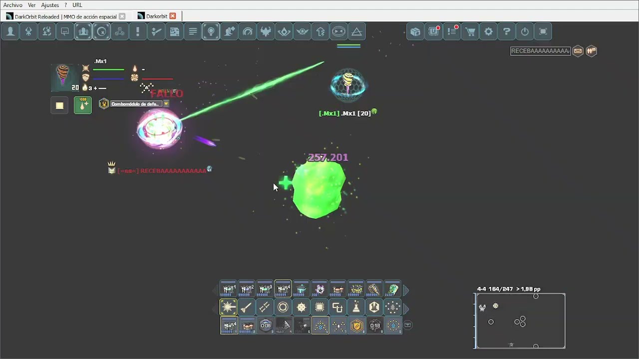
Task: Select the single rocket category icon
Action: 247,307
